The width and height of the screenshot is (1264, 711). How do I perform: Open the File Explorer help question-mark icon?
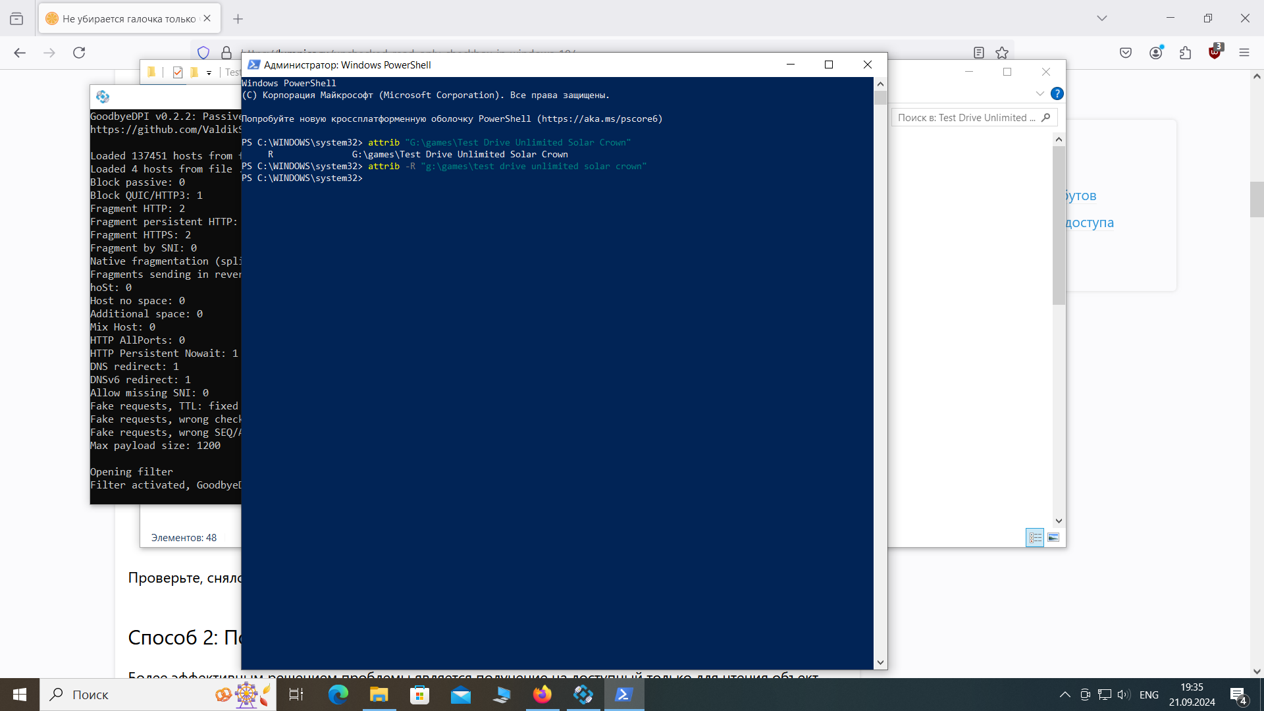pos(1057,93)
